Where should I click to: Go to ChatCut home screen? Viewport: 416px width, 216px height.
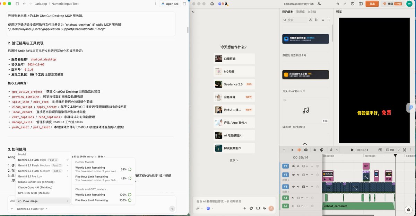pos(212,4)
